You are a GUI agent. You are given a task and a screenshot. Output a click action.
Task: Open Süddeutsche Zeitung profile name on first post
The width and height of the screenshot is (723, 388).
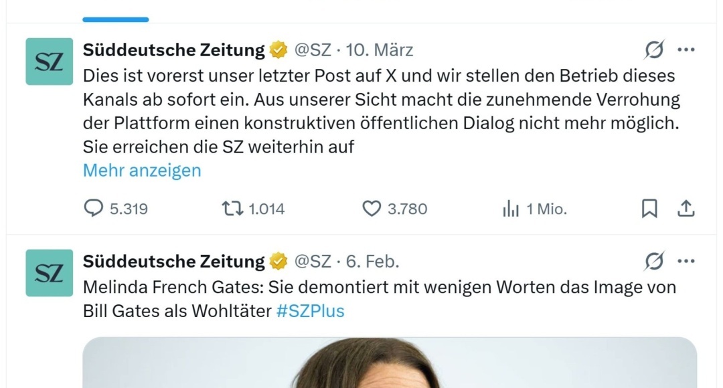(x=174, y=50)
